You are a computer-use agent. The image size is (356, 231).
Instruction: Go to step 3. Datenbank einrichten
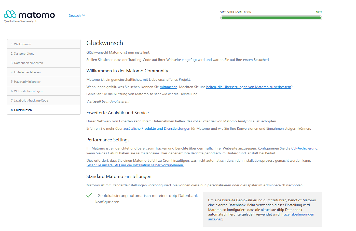(x=44, y=63)
